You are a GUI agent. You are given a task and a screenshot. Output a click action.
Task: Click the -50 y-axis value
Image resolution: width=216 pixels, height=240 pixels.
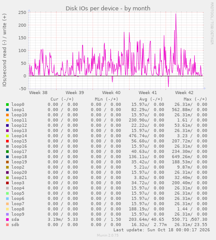(23, 88)
